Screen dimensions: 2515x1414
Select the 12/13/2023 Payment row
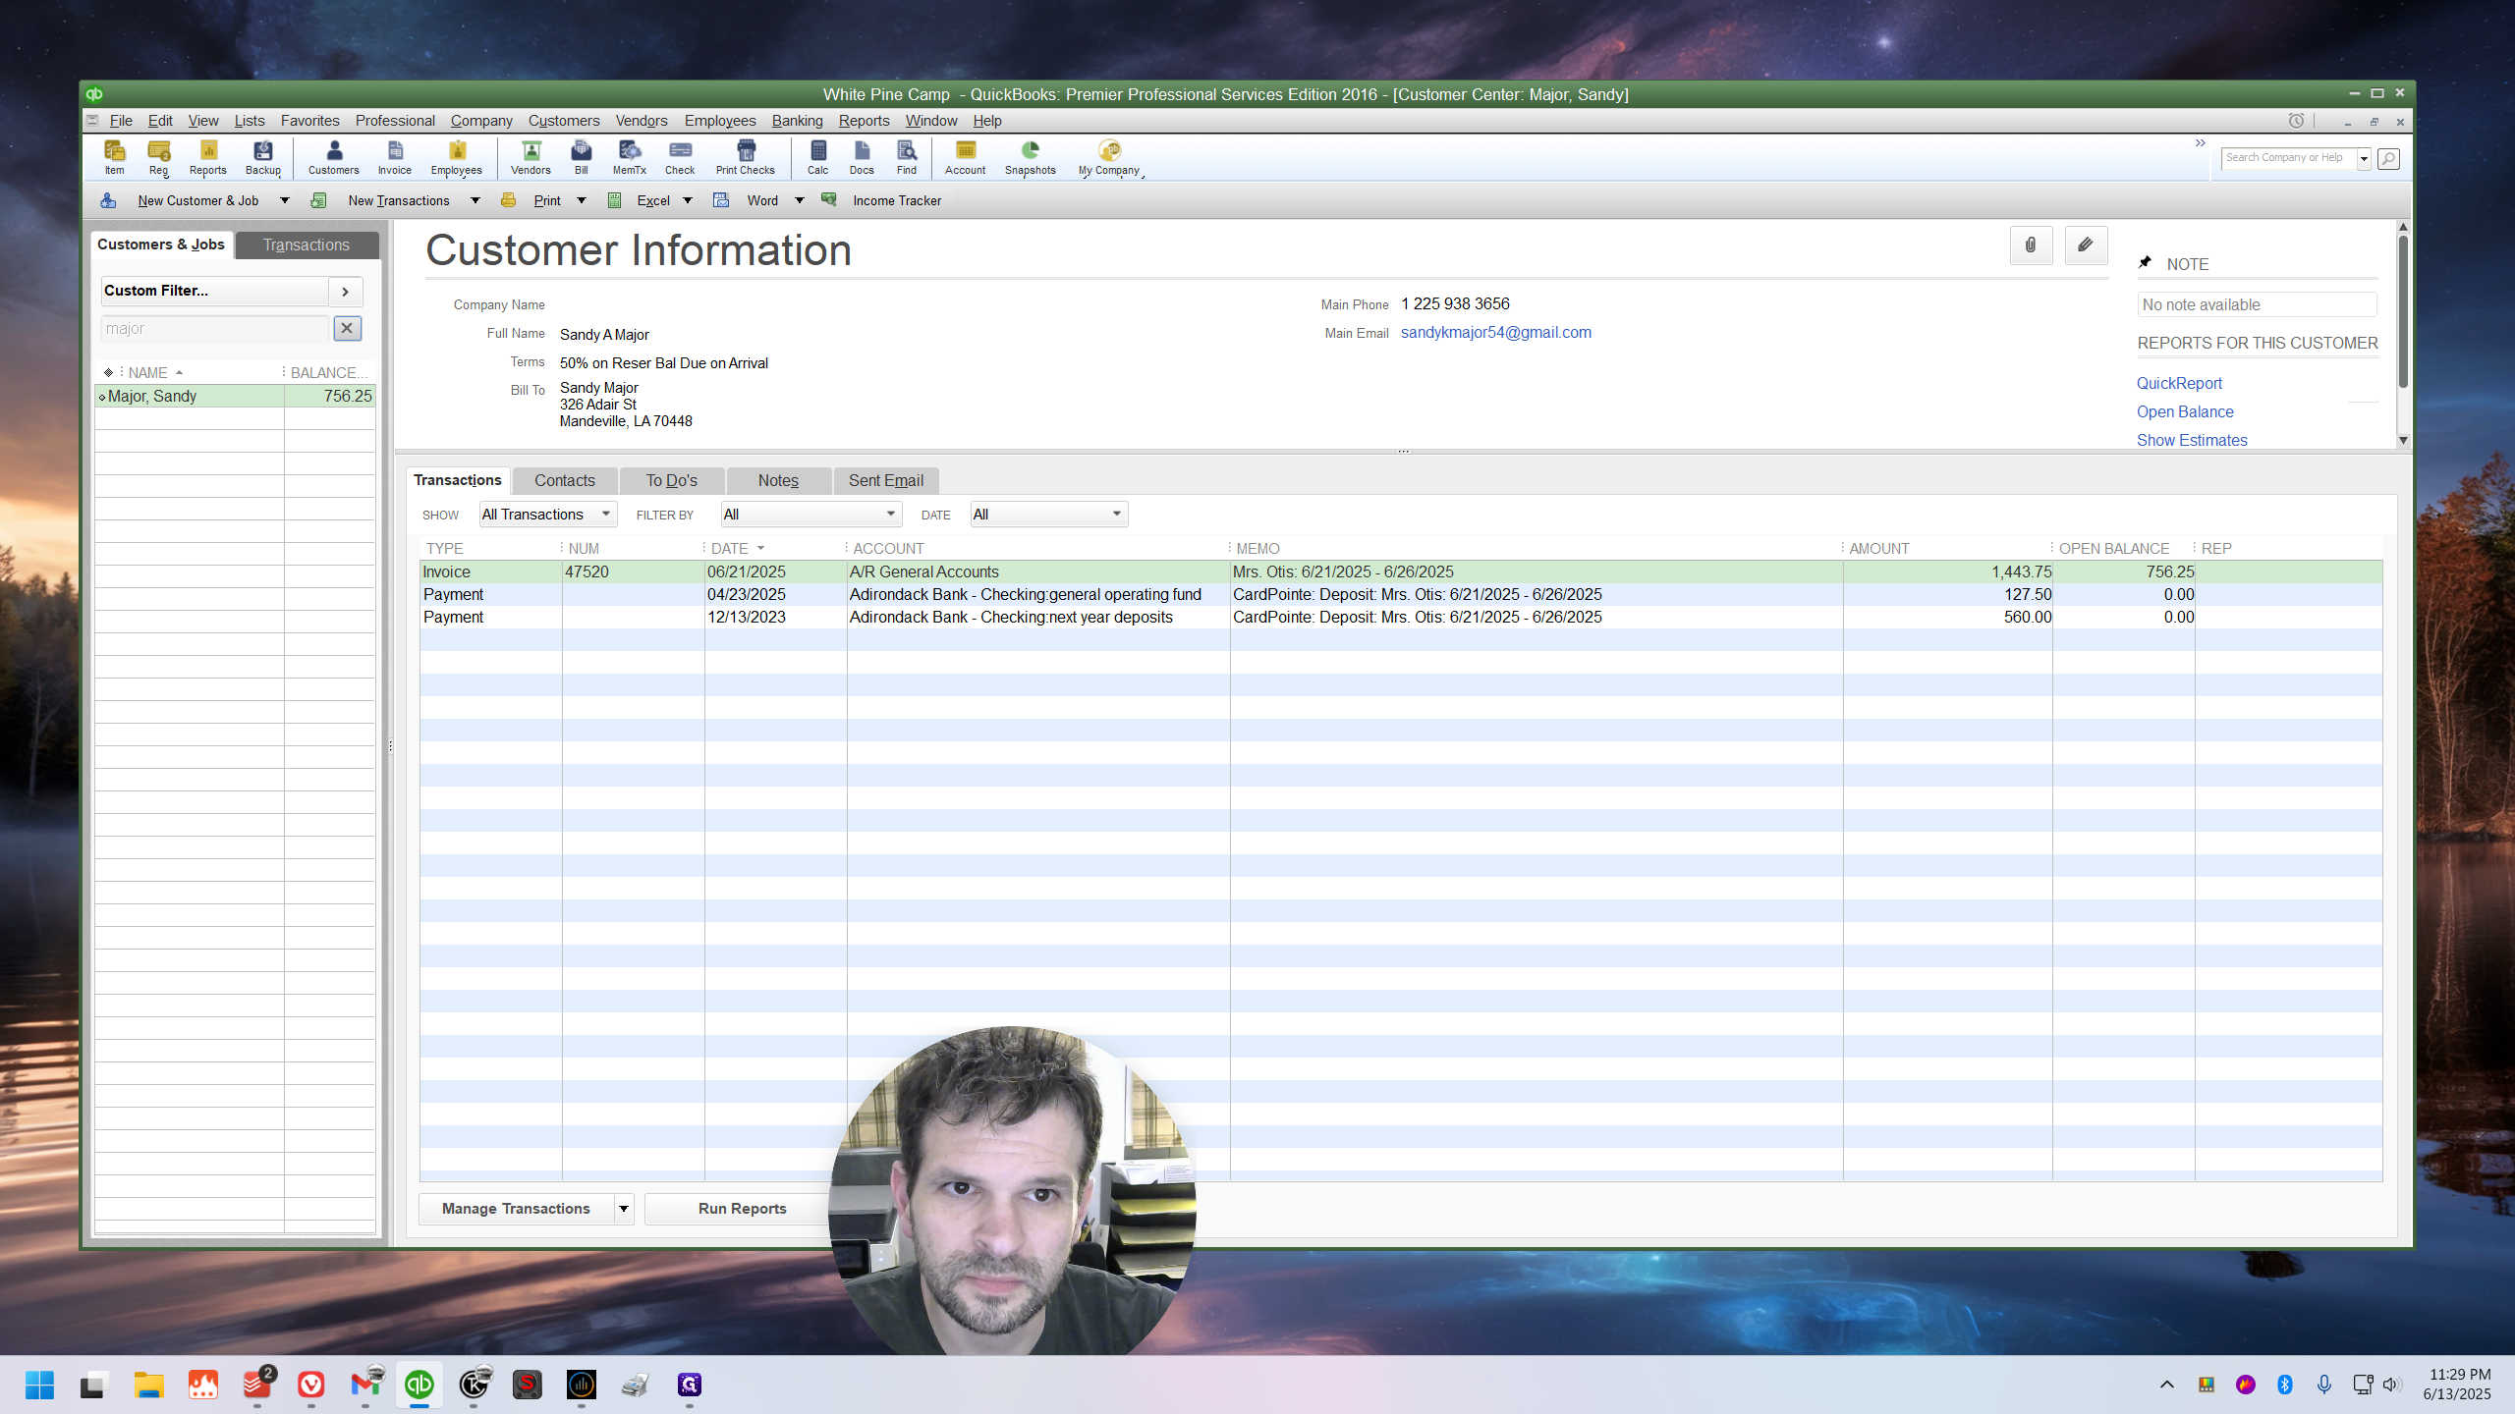1401,617
